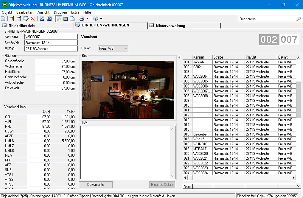This screenshot has width=303, height=198.
Task: Click the help question mark icon
Action: pos(96,19)
